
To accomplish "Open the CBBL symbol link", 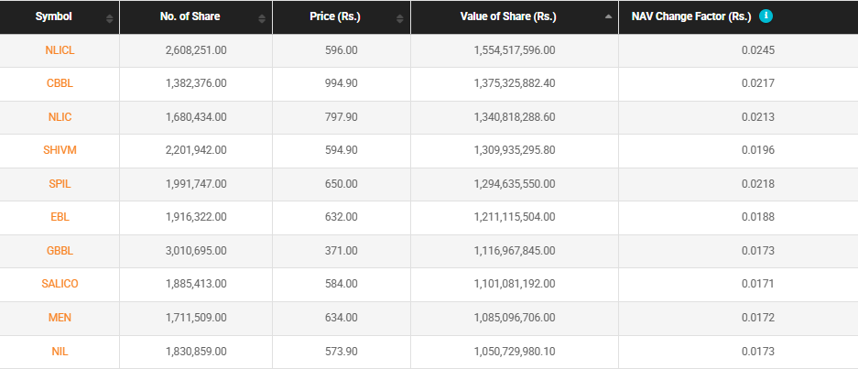I will [60, 83].
